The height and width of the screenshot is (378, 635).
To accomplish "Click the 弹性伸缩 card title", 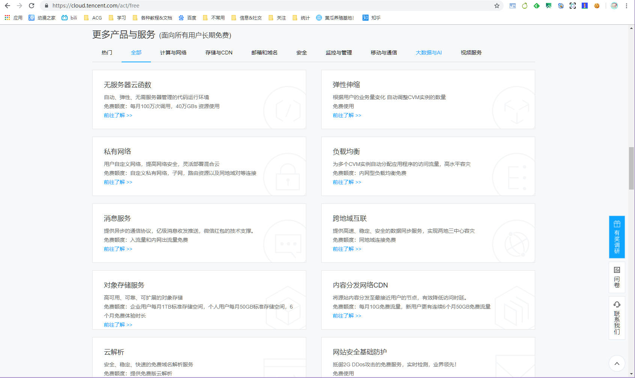I will pyautogui.click(x=346, y=85).
